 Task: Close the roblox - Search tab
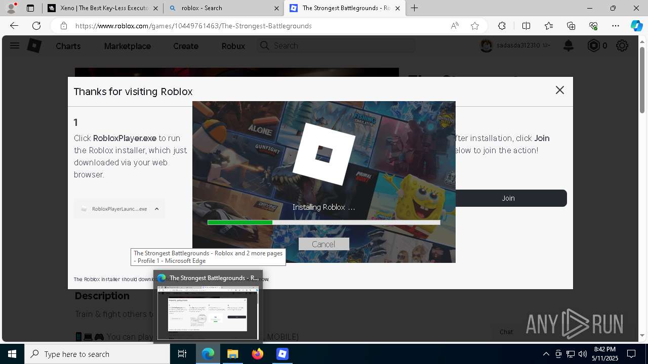click(x=276, y=8)
